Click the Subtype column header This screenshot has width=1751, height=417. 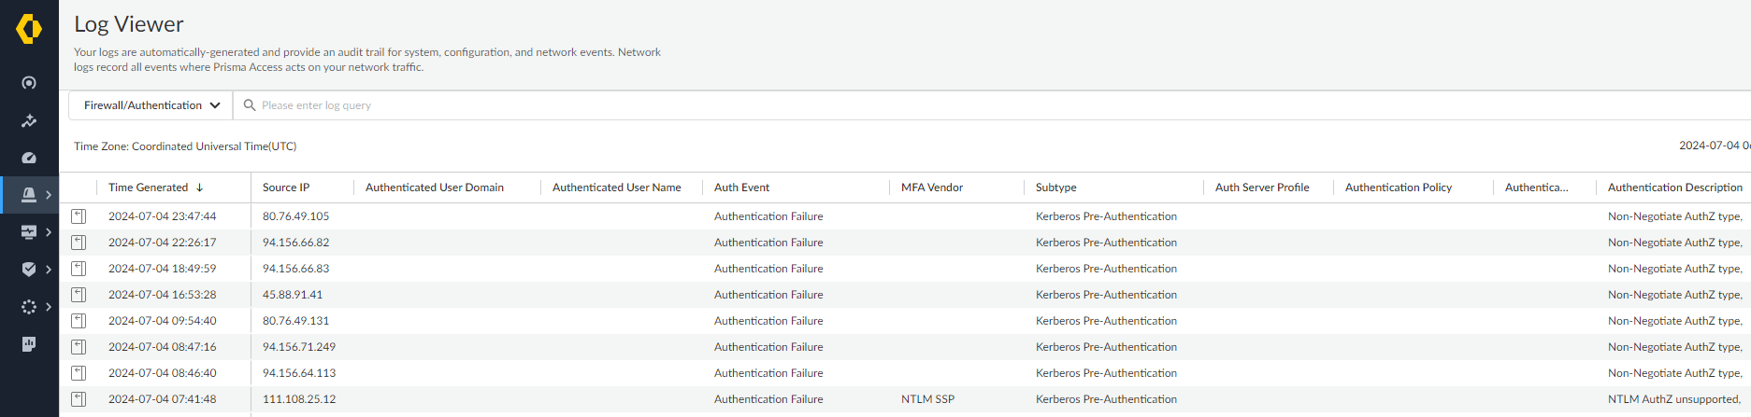click(x=1055, y=188)
